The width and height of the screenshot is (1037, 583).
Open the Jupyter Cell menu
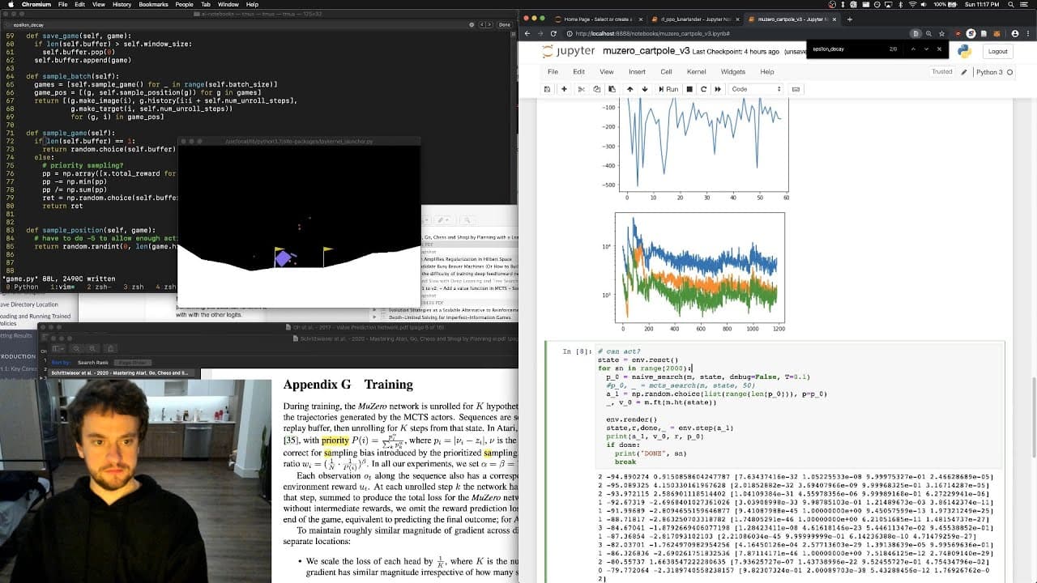point(666,72)
